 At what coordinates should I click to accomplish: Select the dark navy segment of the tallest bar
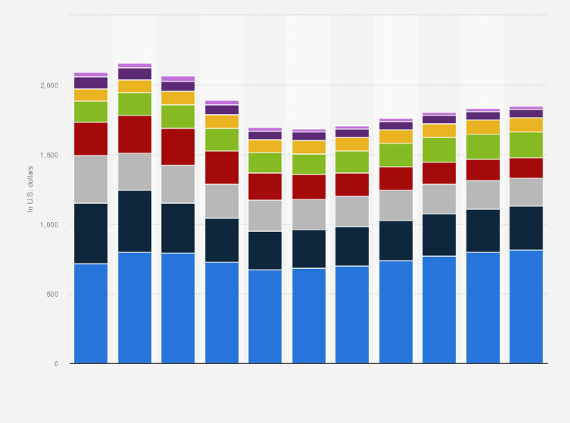tap(135, 221)
